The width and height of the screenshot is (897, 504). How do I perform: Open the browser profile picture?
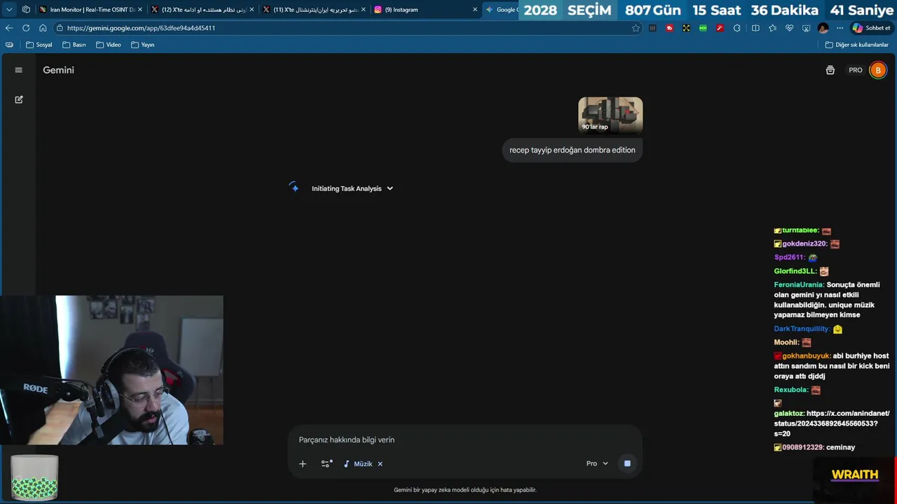823,28
